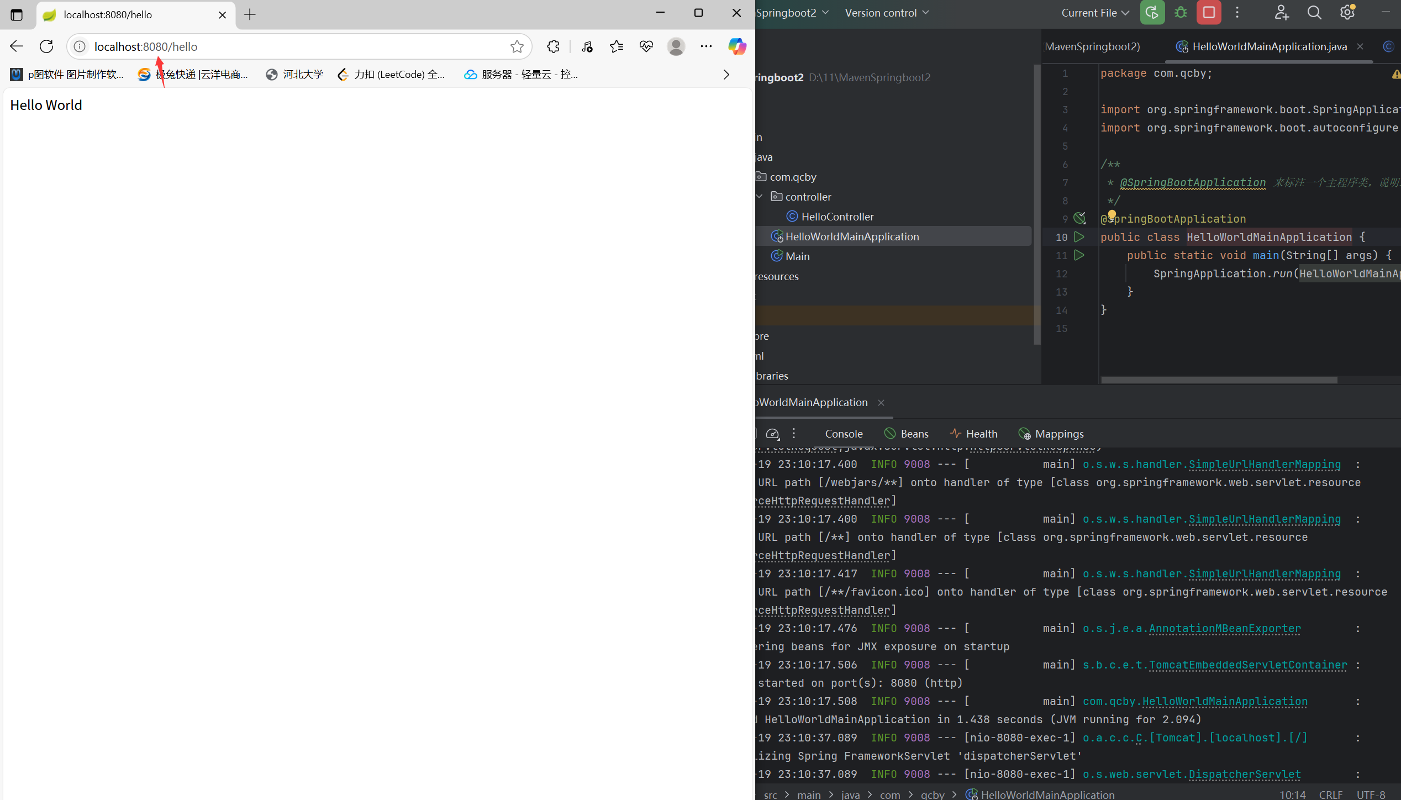Close the HelloWorldMainApplication run tab
1401x800 pixels.
881,403
